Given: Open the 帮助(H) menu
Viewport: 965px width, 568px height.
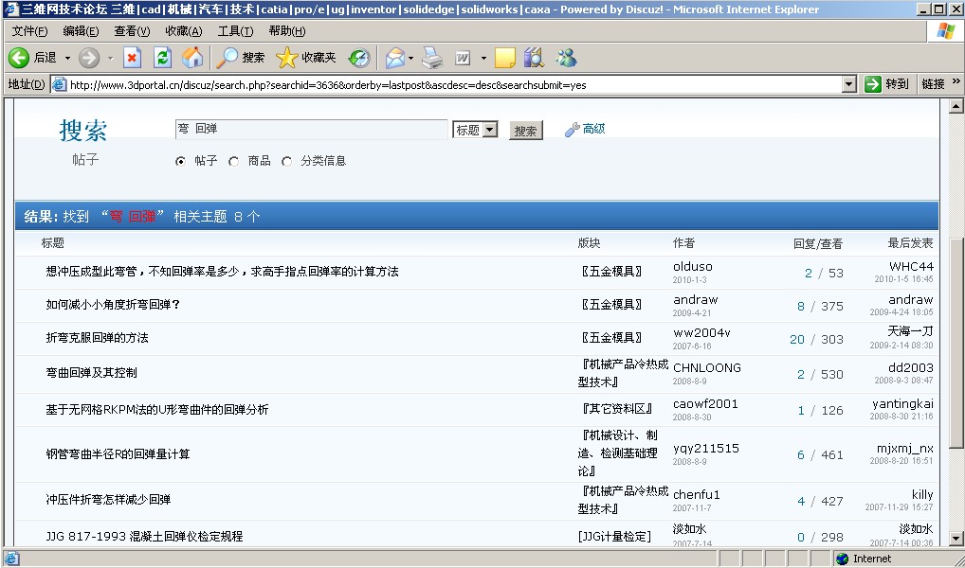Looking at the screenshot, I should coord(287,30).
